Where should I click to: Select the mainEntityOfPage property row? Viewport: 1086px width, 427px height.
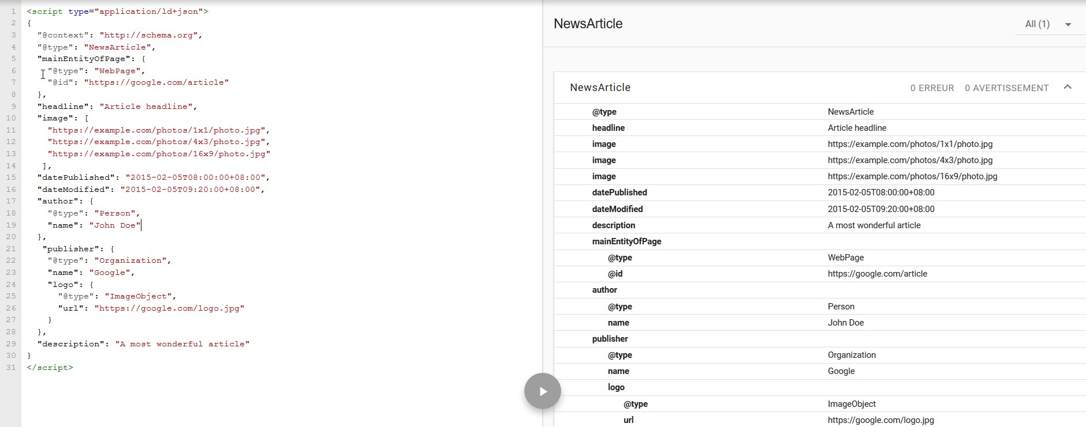tap(626, 241)
